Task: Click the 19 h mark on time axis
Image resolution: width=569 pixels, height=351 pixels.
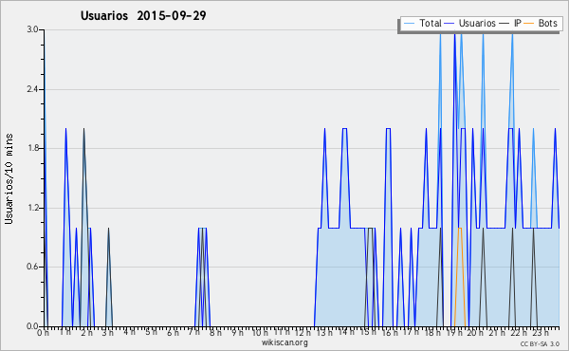Action: [x=452, y=332]
